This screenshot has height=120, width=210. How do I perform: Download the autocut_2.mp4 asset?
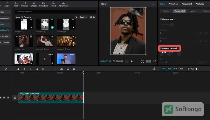tap(73, 45)
